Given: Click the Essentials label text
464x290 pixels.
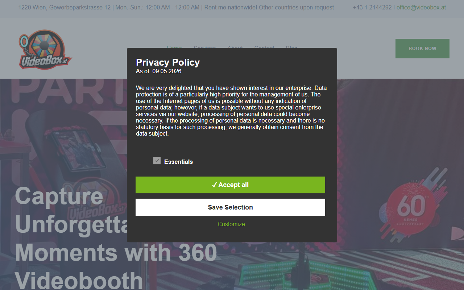Looking at the screenshot, I should 178,162.
